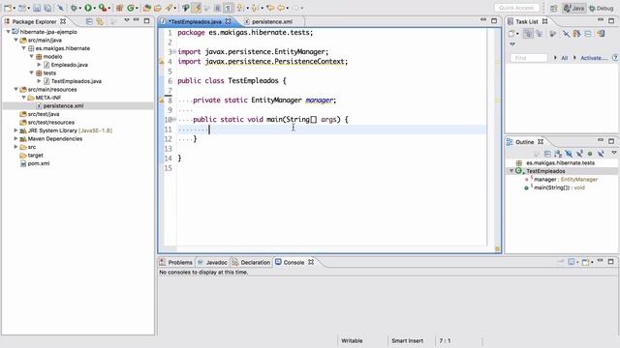Toggle Sort alphabetically in Outline toolbar

[558, 154]
